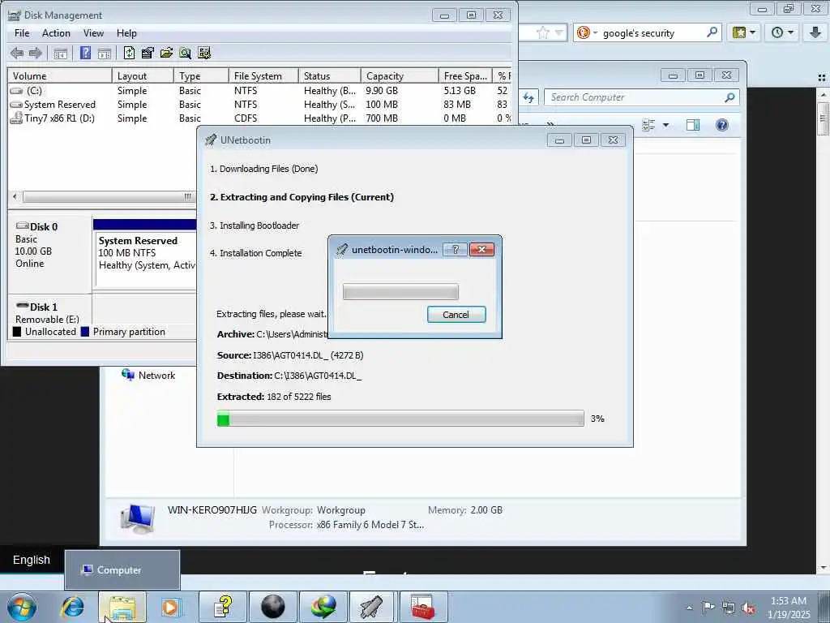Viewport: 830px width, 623px height.
Task: Click the Forward arrow in Disk Management toolbar
Action: pos(36,53)
